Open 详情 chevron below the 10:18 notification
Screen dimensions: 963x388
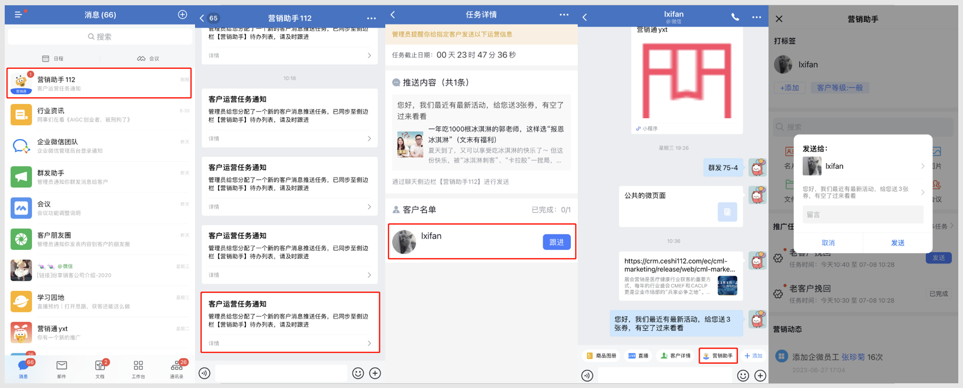(369, 139)
